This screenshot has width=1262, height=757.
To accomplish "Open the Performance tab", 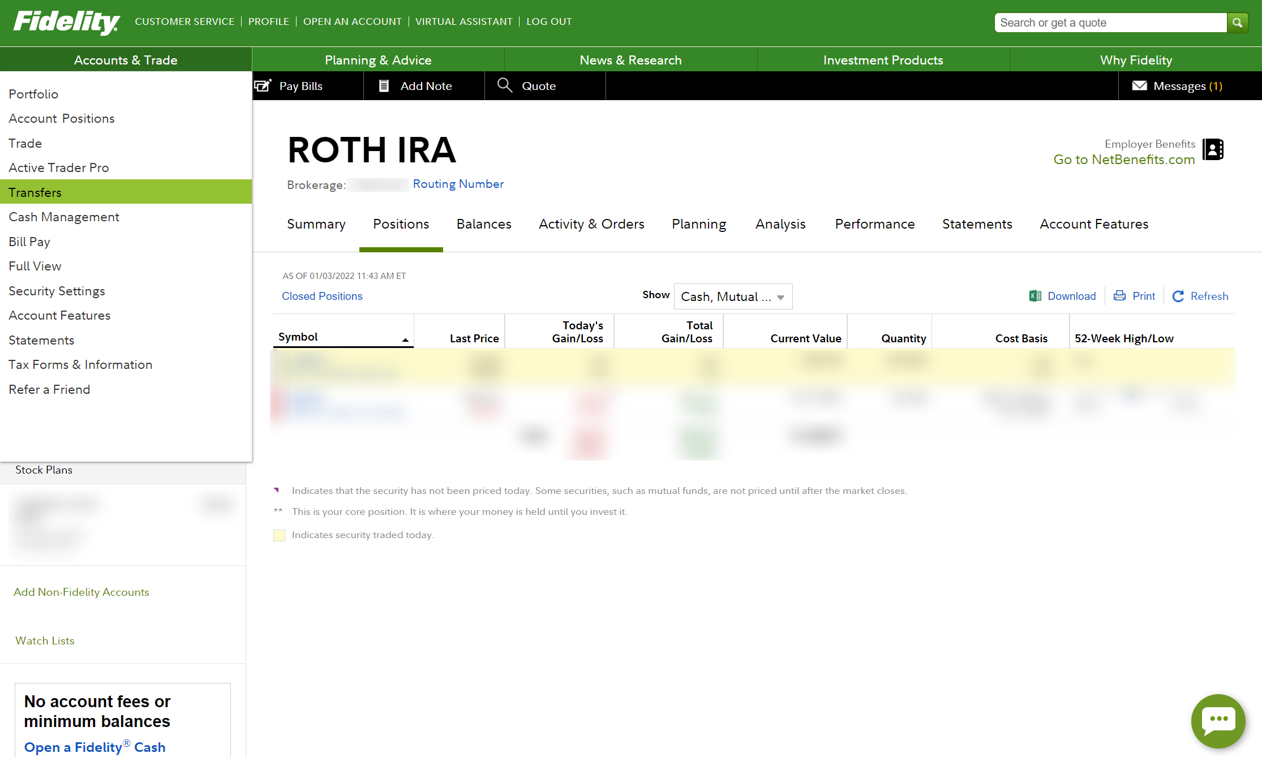I will (x=874, y=224).
